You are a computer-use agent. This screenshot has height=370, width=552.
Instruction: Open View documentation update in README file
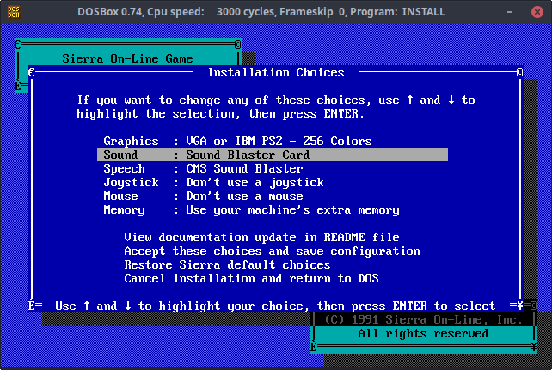coord(261,237)
